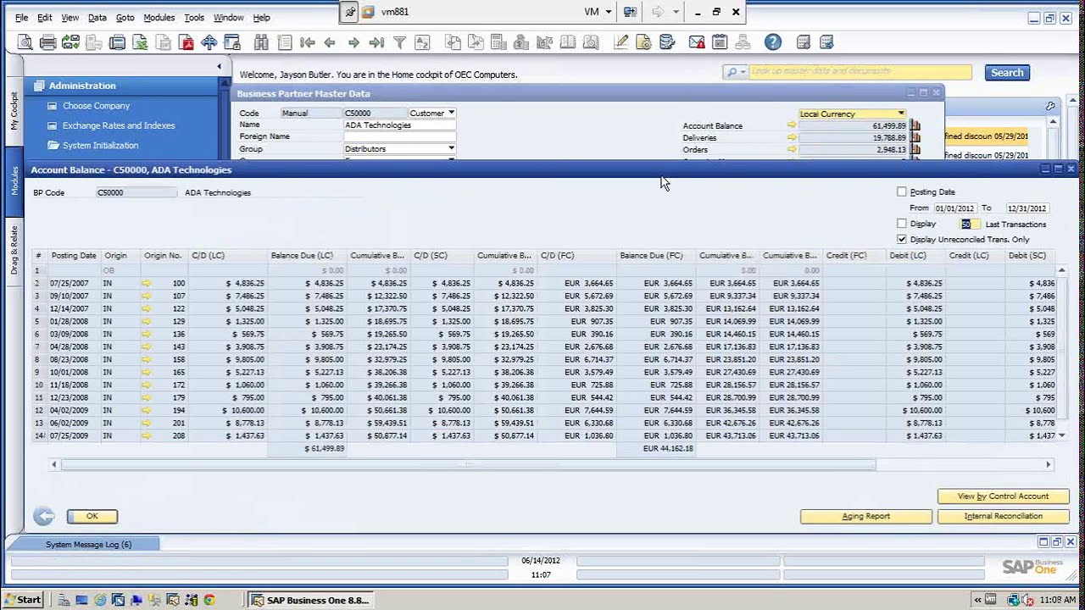The width and height of the screenshot is (1085, 610).
Task: Click round back arrow beside OK
Action: 44,516
